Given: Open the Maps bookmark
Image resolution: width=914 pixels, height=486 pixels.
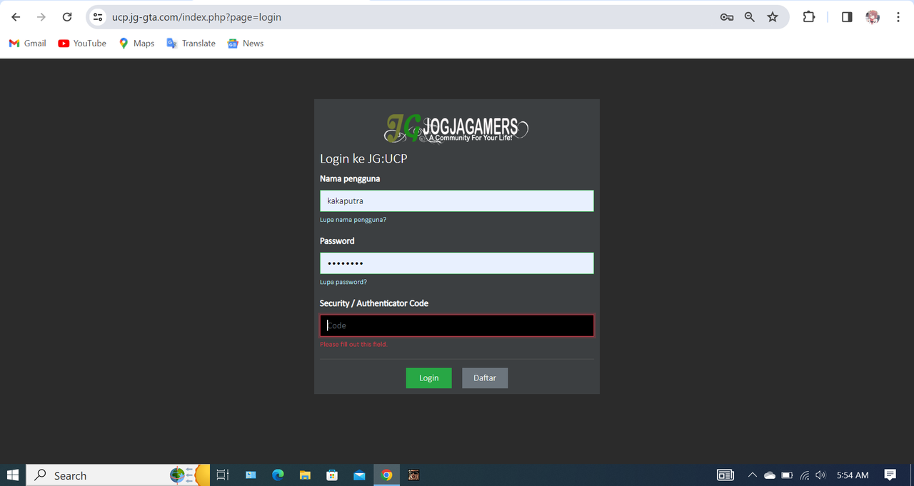Looking at the screenshot, I should tap(136, 44).
